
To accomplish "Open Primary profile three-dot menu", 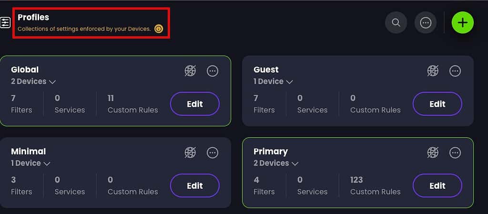I will (x=455, y=153).
